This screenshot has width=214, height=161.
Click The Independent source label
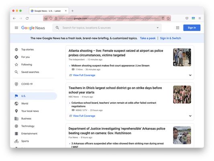pos(77,60)
